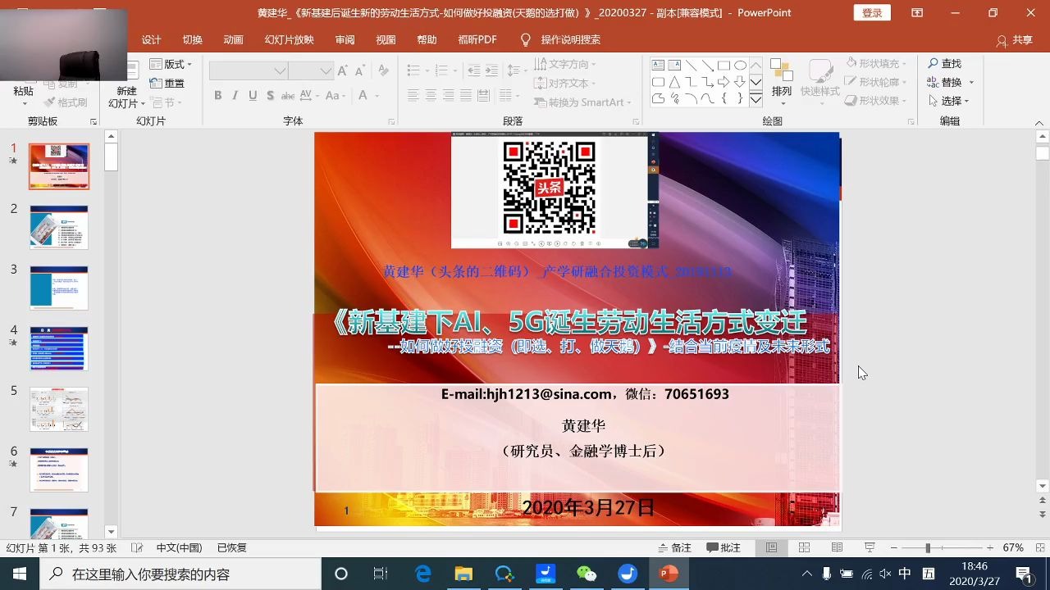Select slide 6 thumbnail
Viewport: 1050px width, 590px height.
[59, 470]
